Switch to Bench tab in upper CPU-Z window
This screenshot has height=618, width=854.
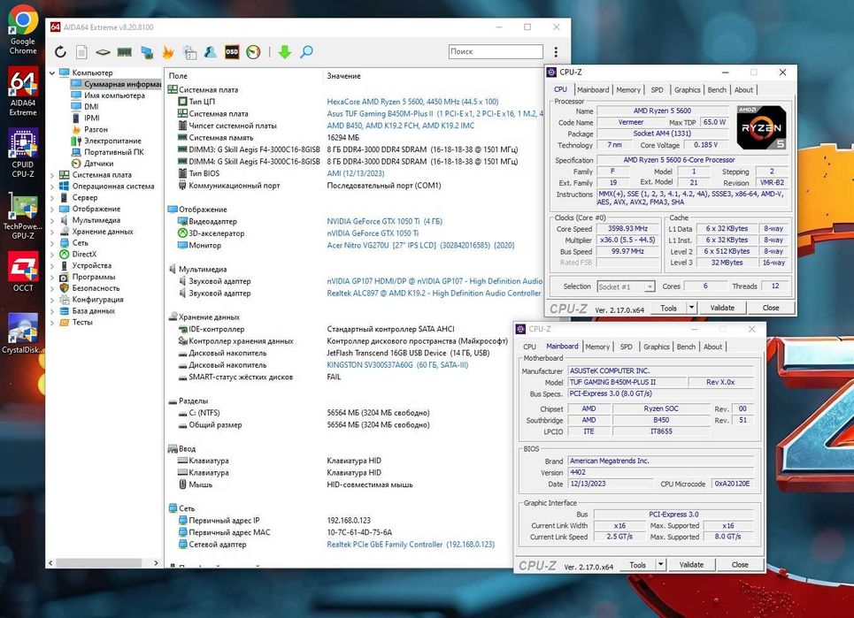pos(717,90)
